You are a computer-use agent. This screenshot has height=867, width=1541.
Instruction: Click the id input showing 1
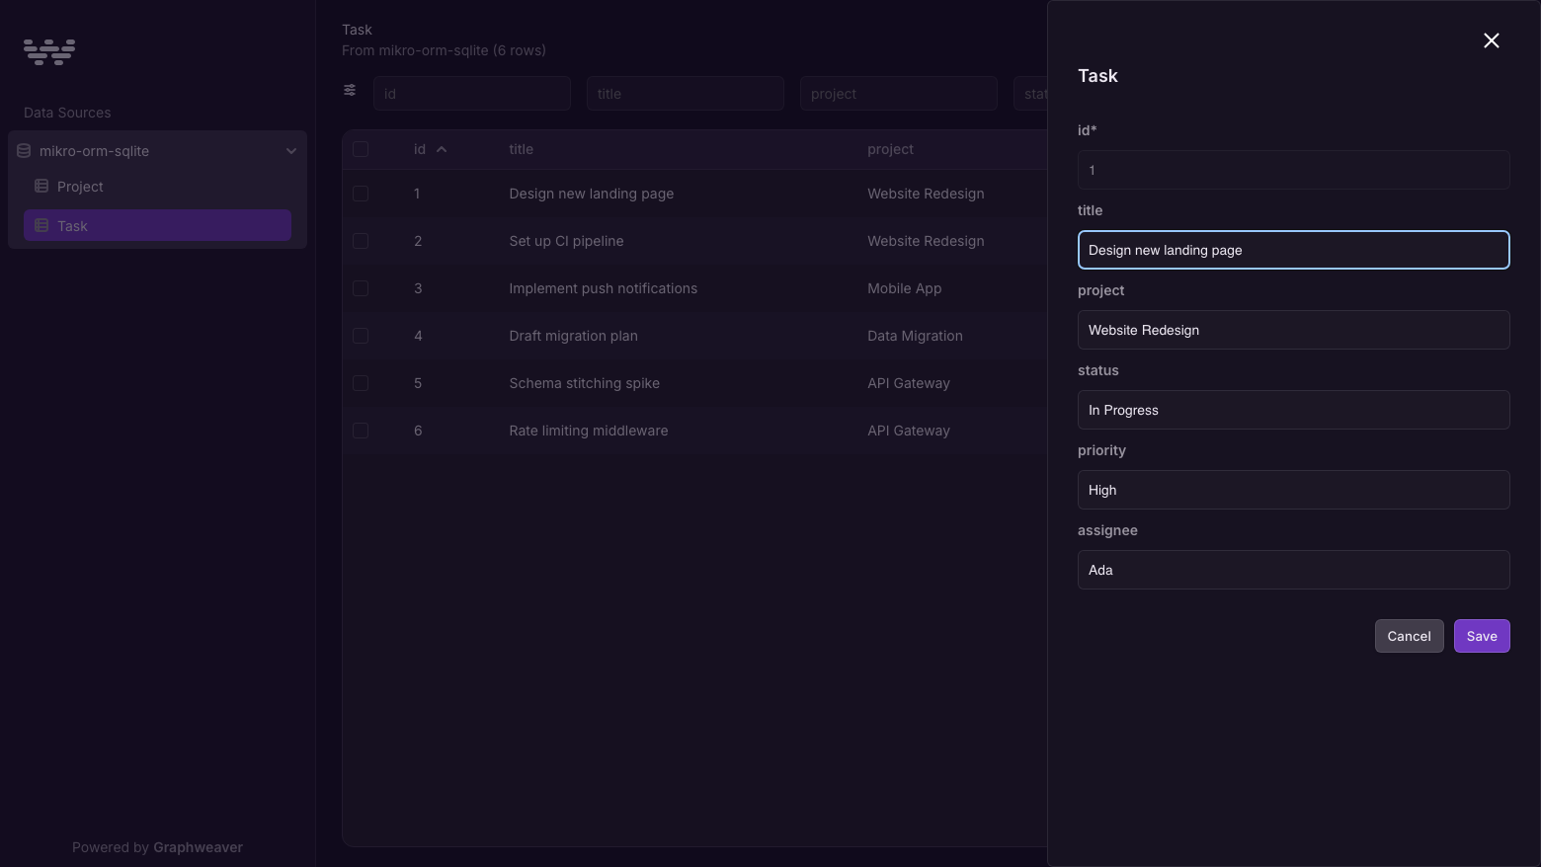pyautogui.click(x=1293, y=170)
